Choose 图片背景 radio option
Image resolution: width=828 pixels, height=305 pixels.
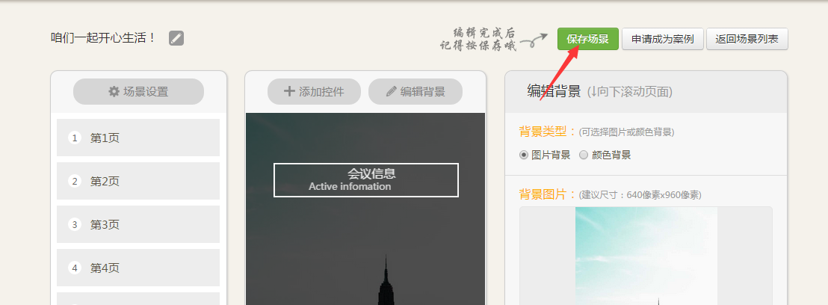524,155
